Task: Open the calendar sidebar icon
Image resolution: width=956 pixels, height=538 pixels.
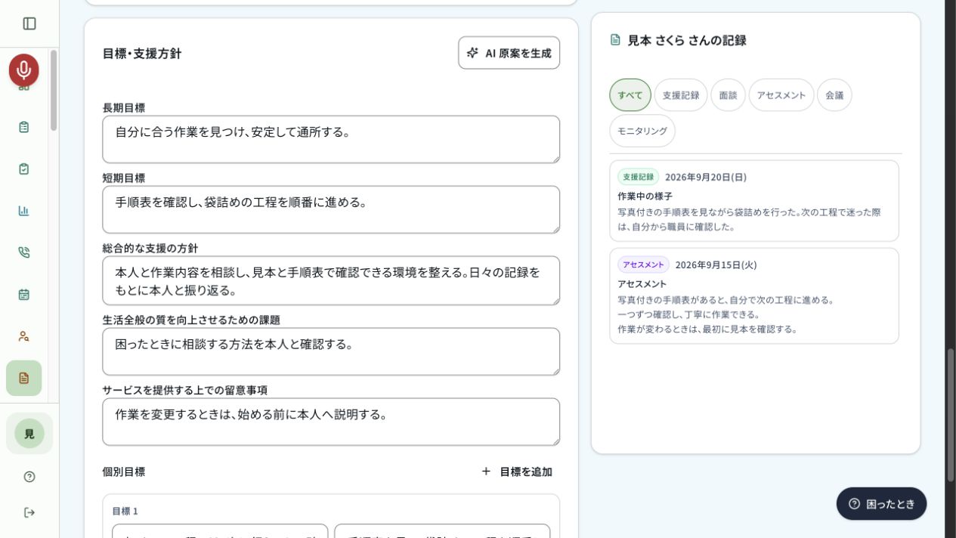Action: point(24,294)
